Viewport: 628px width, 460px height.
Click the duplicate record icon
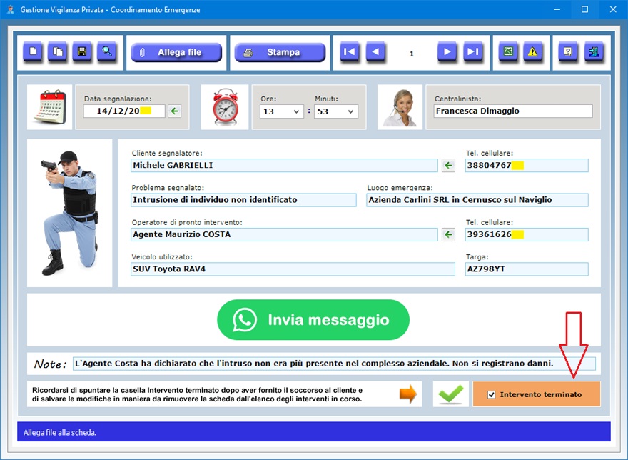click(58, 52)
